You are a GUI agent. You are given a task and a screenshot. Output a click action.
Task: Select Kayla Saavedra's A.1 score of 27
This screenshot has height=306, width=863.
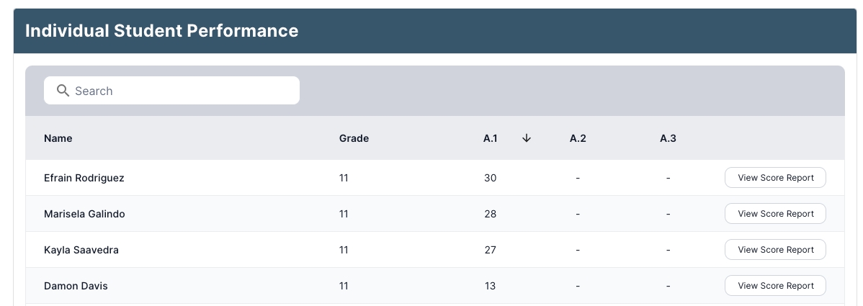[x=491, y=250]
